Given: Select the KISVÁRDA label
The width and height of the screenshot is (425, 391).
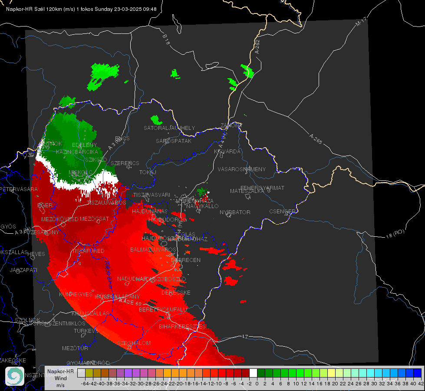Looking at the screenshot, I should pos(227,152).
